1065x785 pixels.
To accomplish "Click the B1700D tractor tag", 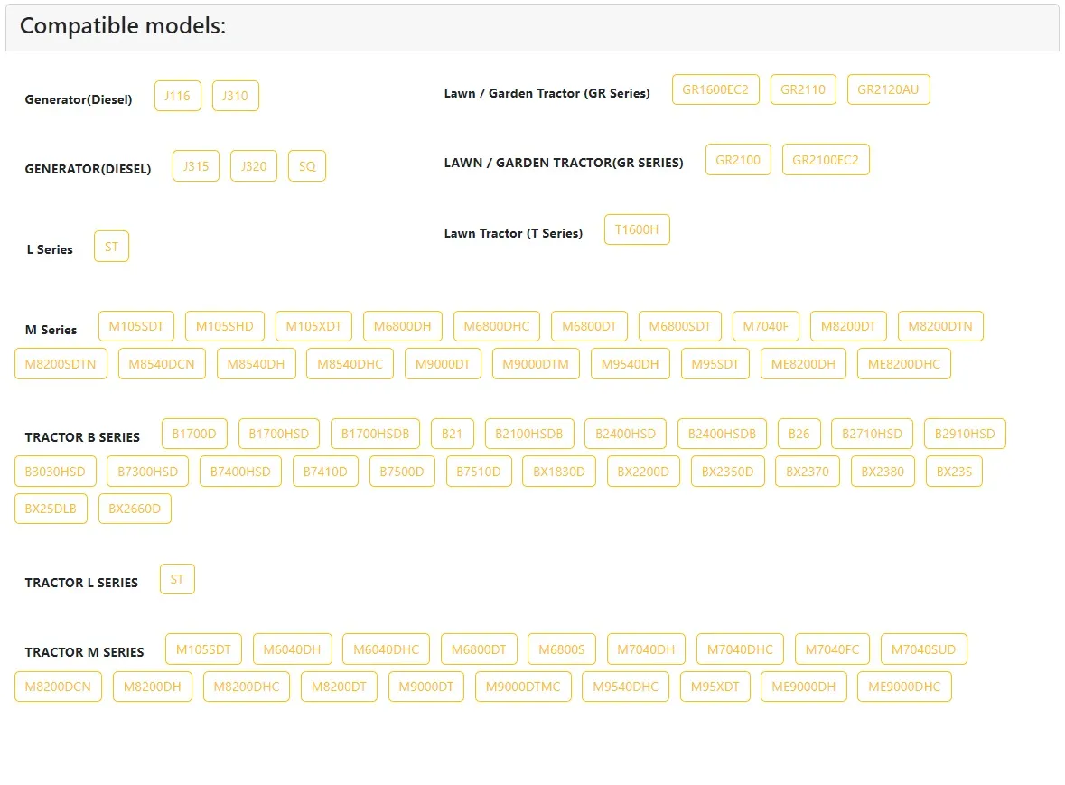I will click(194, 434).
